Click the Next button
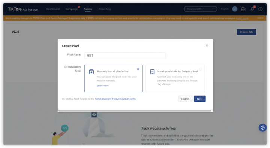 (200, 99)
